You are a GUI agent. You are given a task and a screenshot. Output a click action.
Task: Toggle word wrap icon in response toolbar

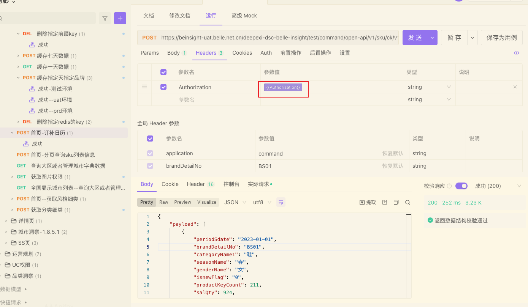[x=281, y=202]
